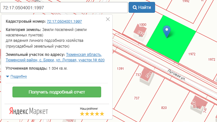Select parcel 1972 next to green plot

(192, 54)
